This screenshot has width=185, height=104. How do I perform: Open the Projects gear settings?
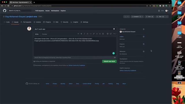144,44
